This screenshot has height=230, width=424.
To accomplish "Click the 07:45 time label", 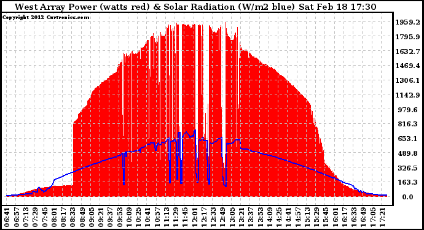I will pyautogui.click(x=44, y=217).
